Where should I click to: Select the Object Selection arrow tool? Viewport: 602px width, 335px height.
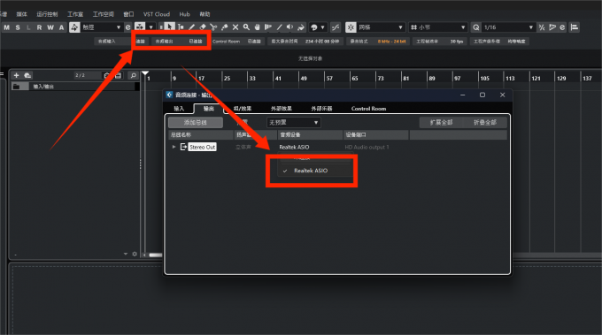click(x=169, y=27)
